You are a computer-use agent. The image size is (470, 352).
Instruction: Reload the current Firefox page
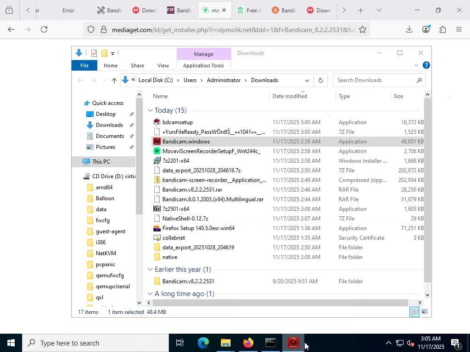click(x=44, y=29)
